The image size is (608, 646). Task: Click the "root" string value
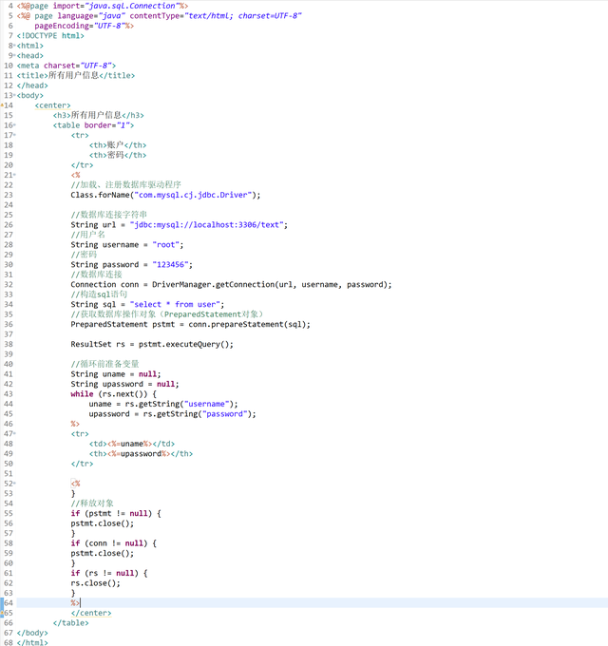pyautogui.click(x=166, y=245)
